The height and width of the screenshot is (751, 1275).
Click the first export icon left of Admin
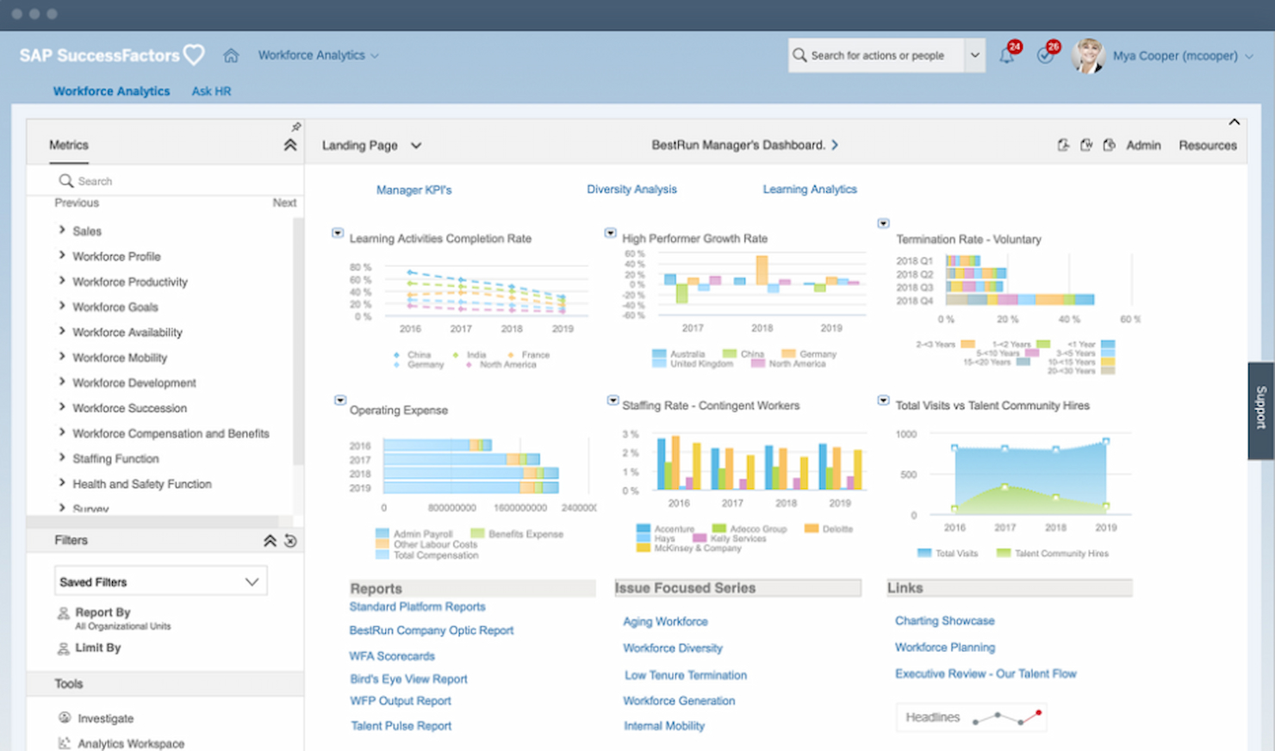[1063, 145]
